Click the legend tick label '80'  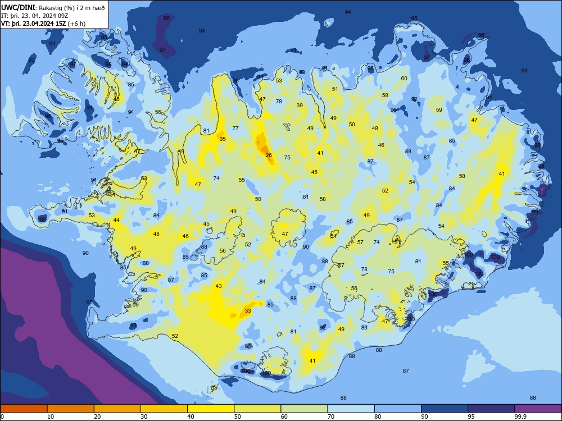tap(378, 417)
